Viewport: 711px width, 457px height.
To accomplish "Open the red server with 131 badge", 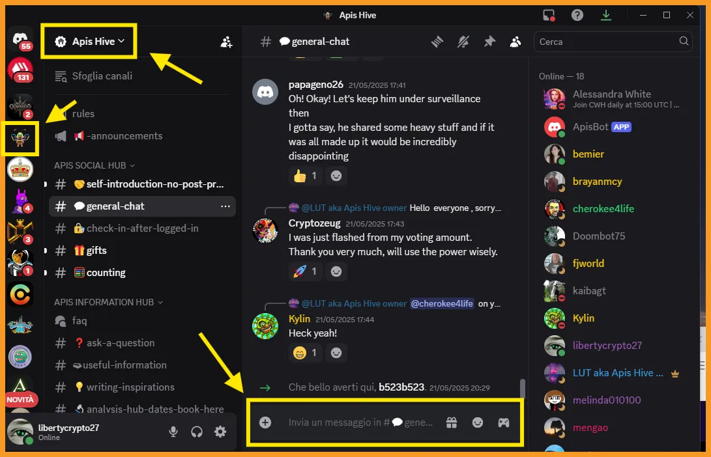I will click(x=20, y=71).
